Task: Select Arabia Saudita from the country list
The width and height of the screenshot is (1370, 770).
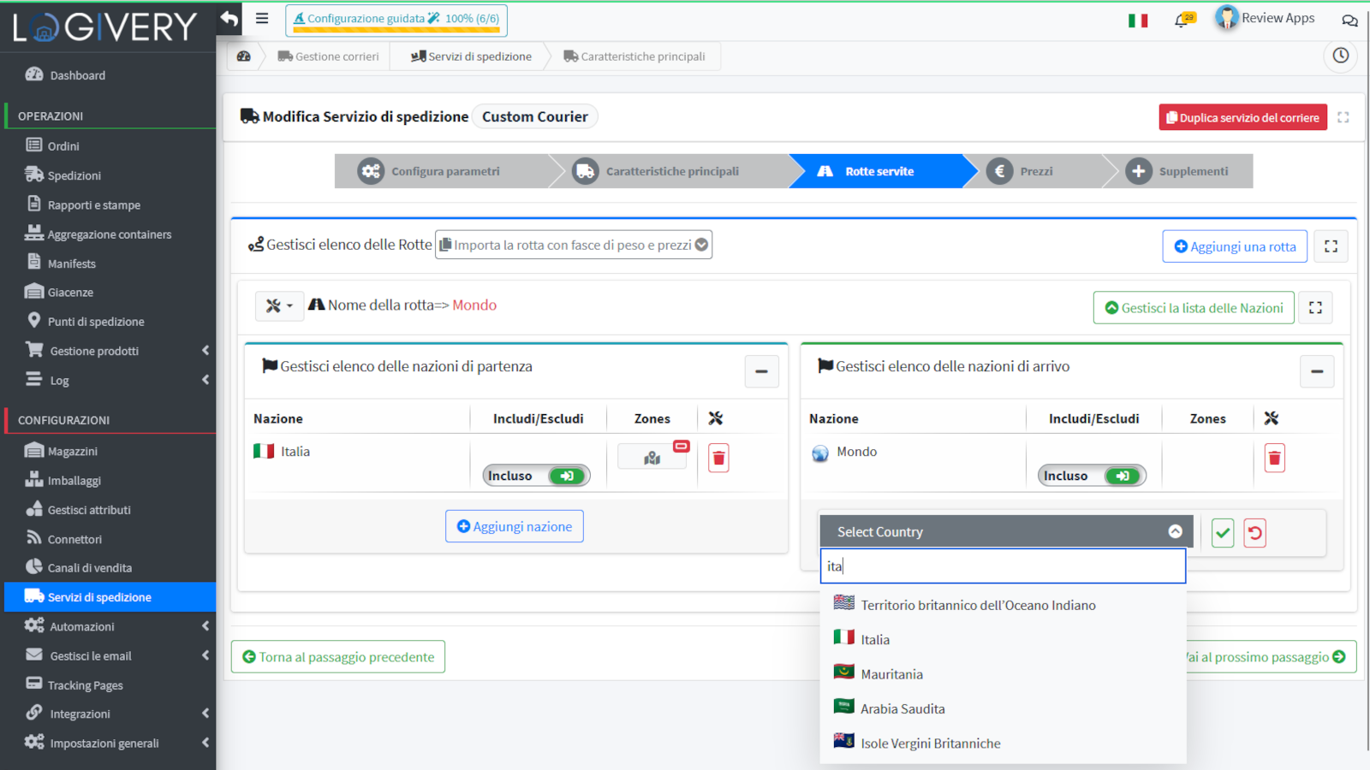Action: pos(1003,708)
